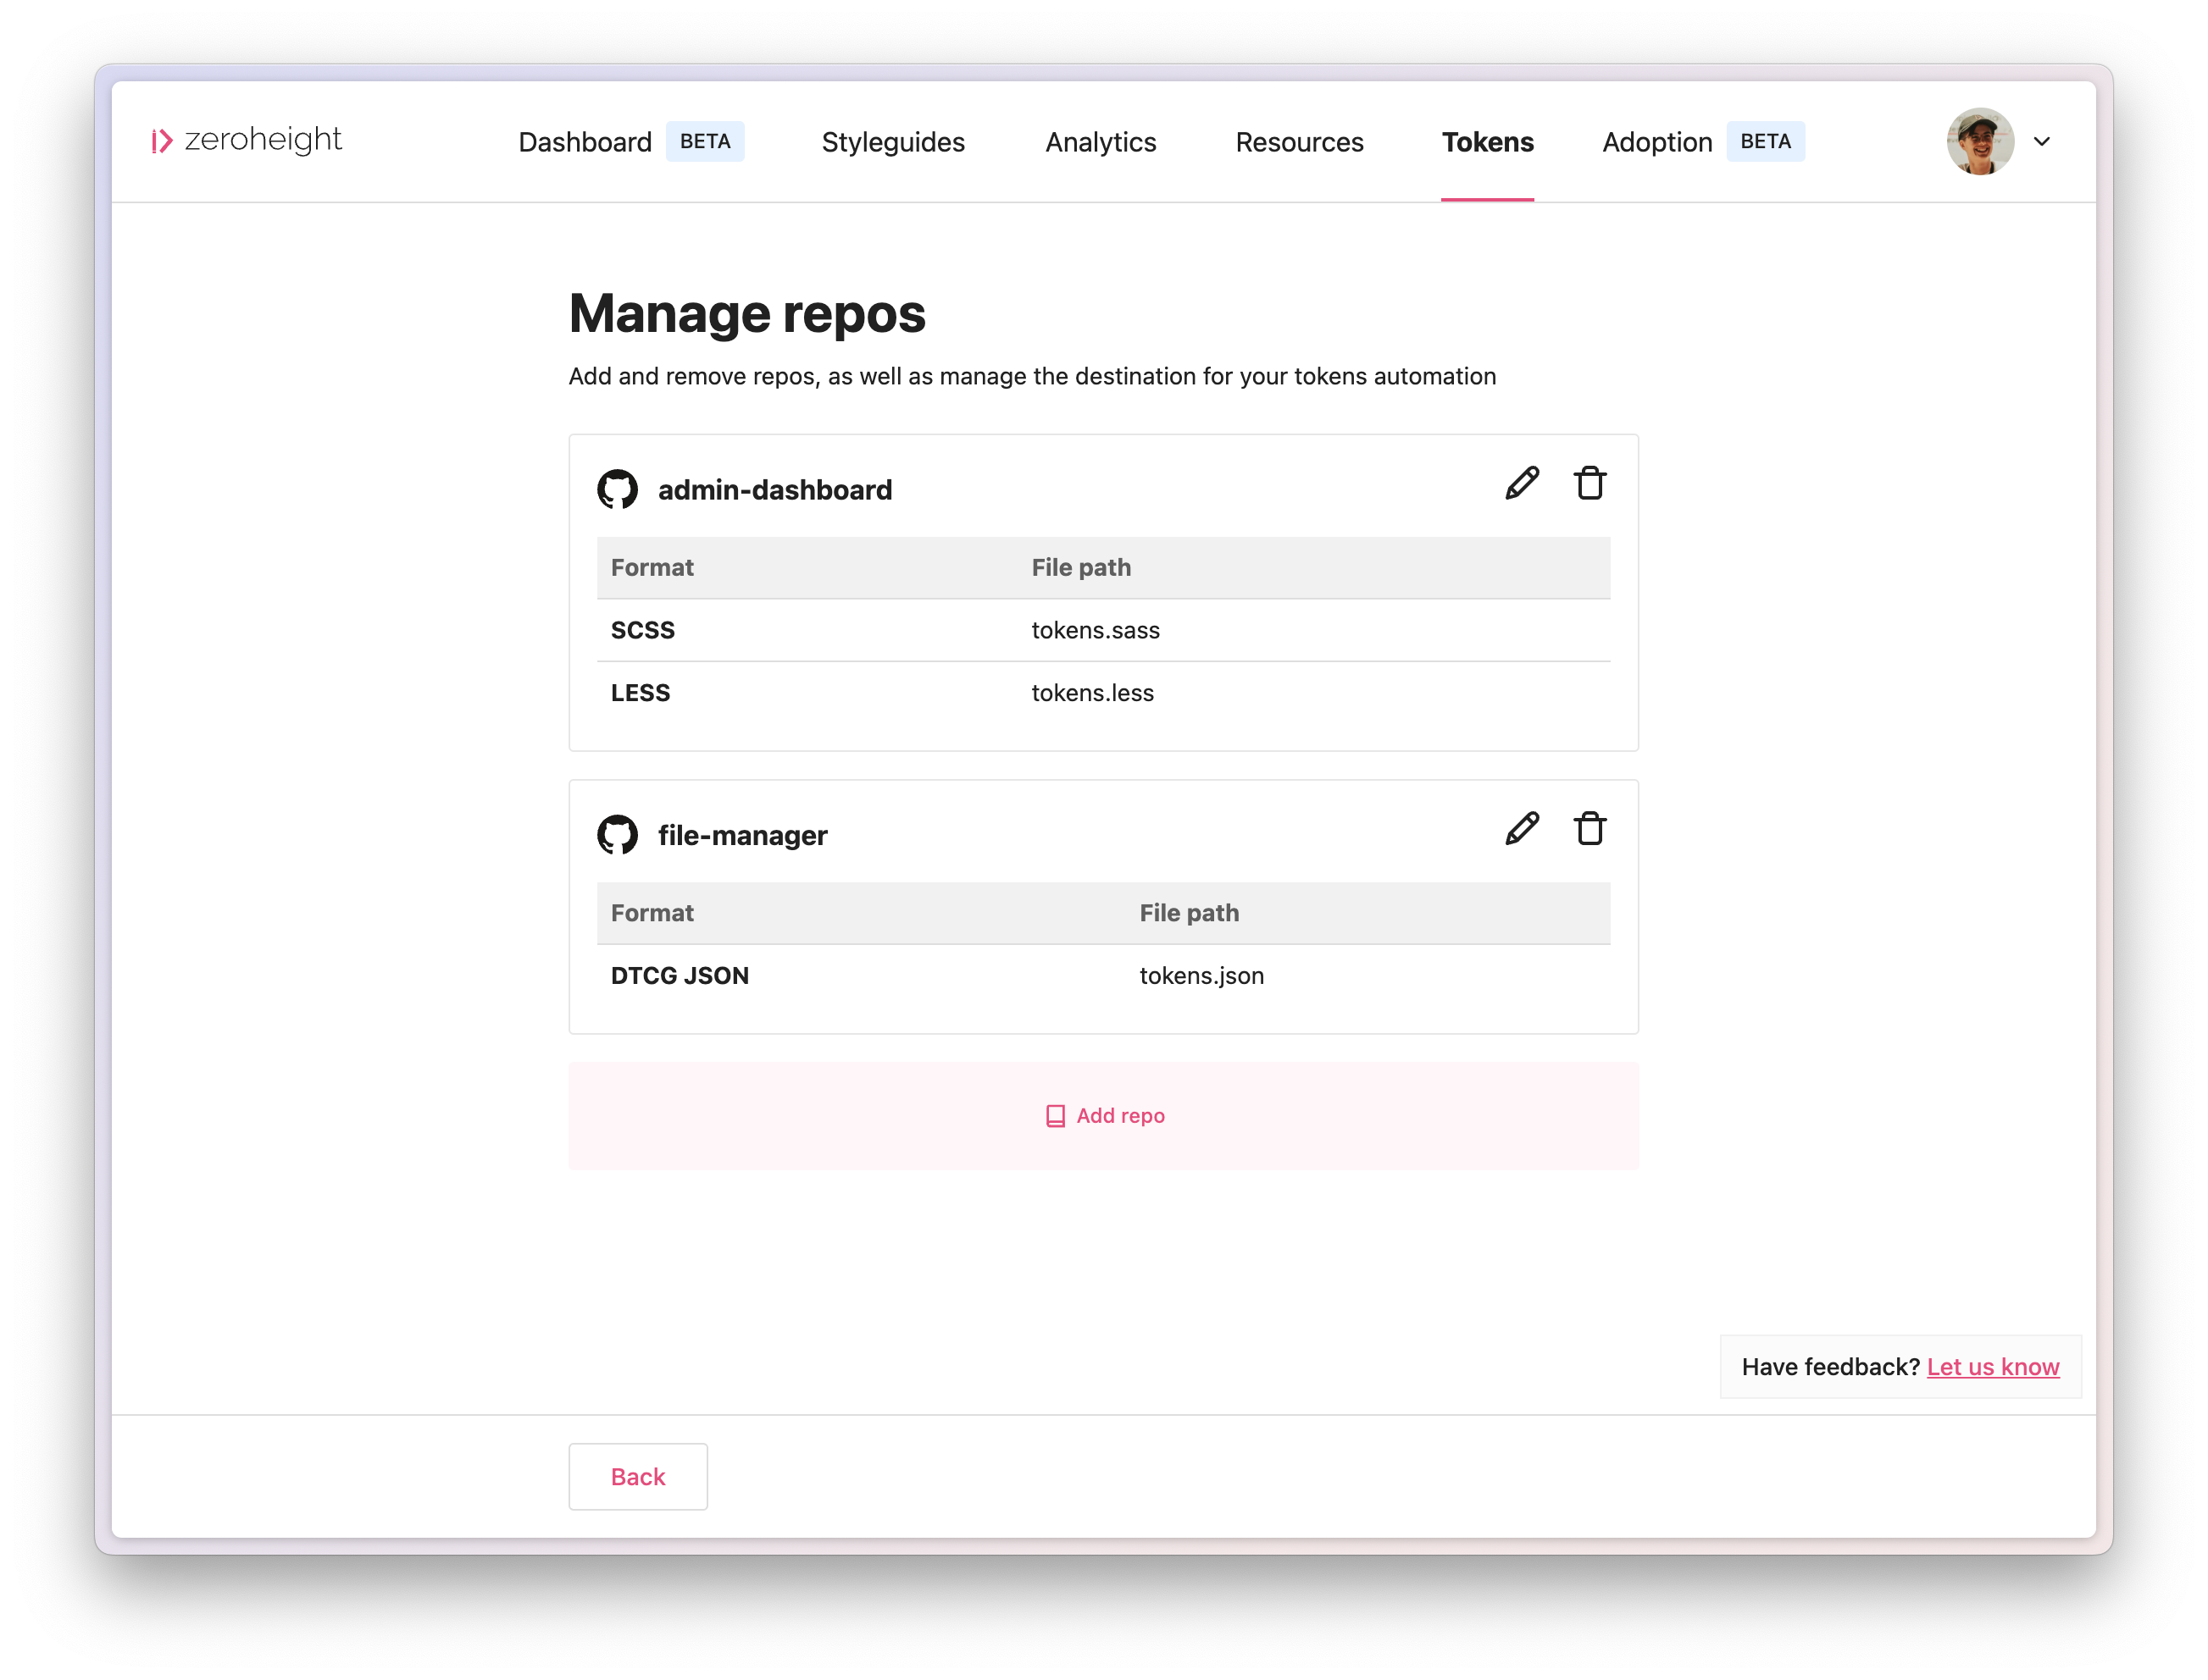The image size is (2208, 1680).
Task: Click the Have feedback? text
Action: pyautogui.click(x=1830, y=1367)
